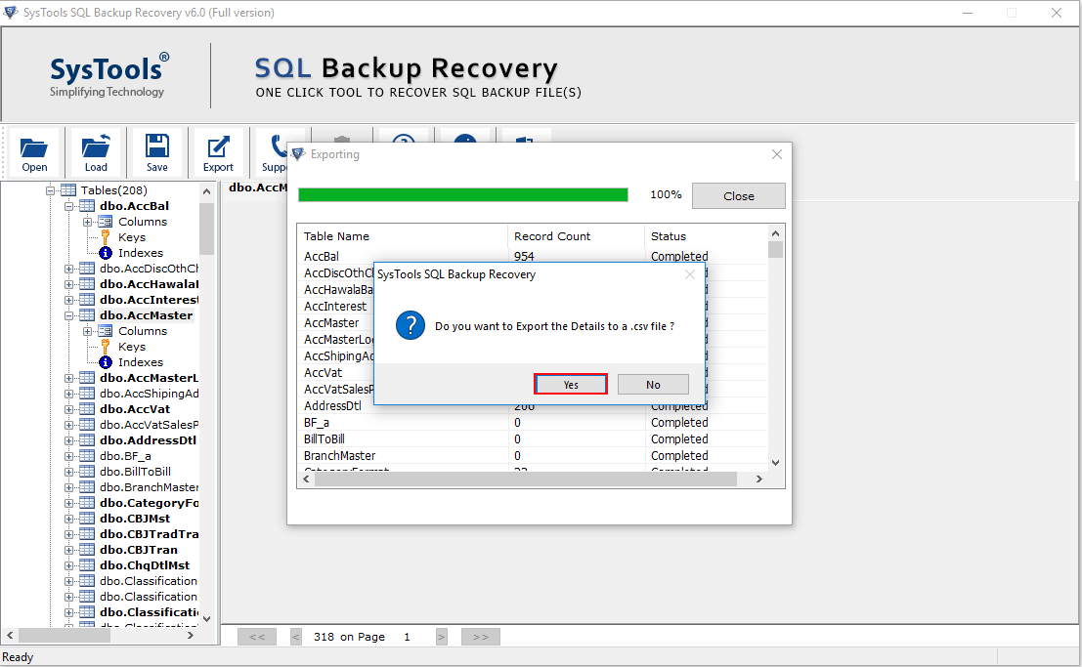Select dbo.CBJTran in the tree
The height and width of the screenshot is (667, 1082).
click(x=138, y=550)
